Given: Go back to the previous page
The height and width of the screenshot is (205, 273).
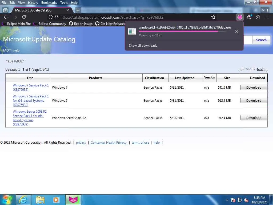Looking at the screenshot, I should pyautogui.click(x=6, y=17).
